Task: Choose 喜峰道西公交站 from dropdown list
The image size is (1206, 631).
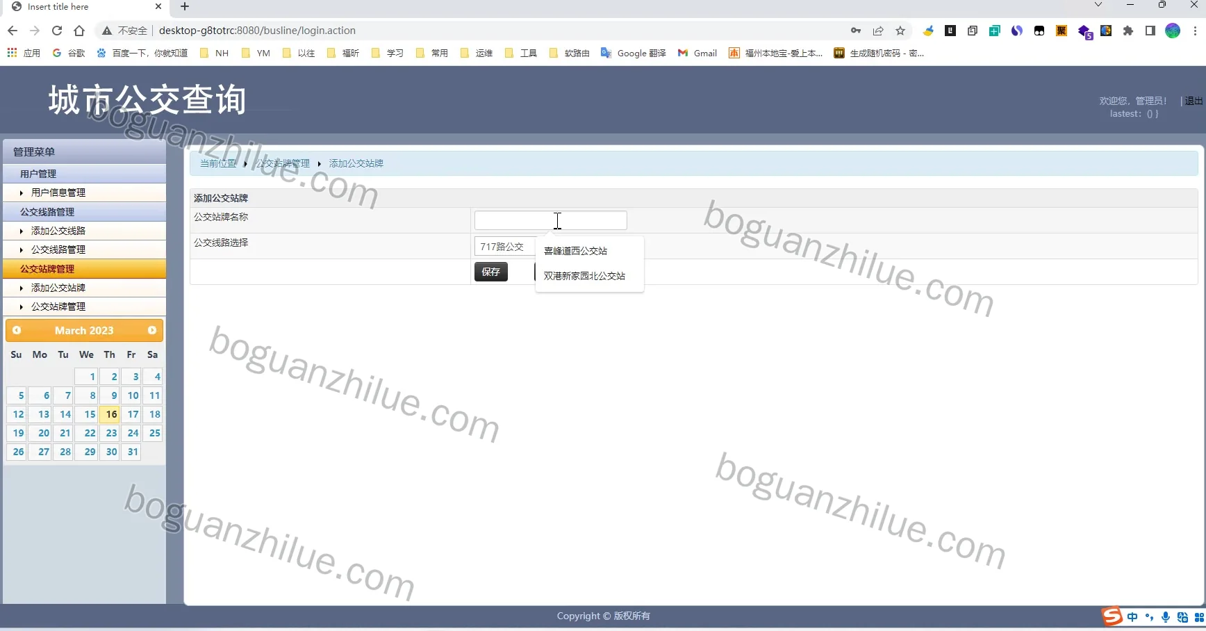Action: [x=590, y=251]
